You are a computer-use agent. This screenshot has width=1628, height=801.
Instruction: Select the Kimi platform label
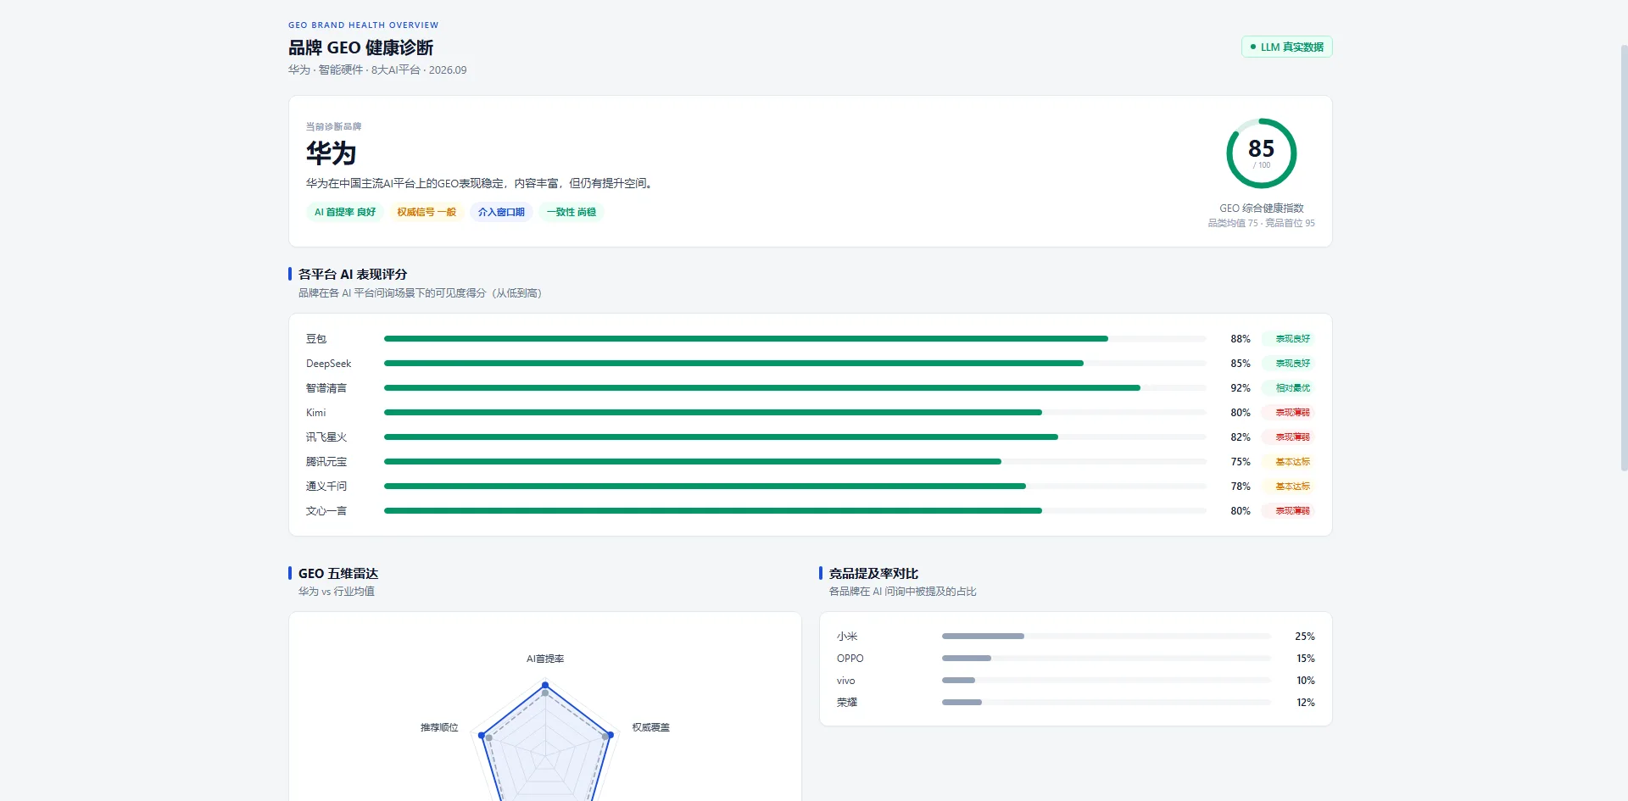(x=315, y=413)
